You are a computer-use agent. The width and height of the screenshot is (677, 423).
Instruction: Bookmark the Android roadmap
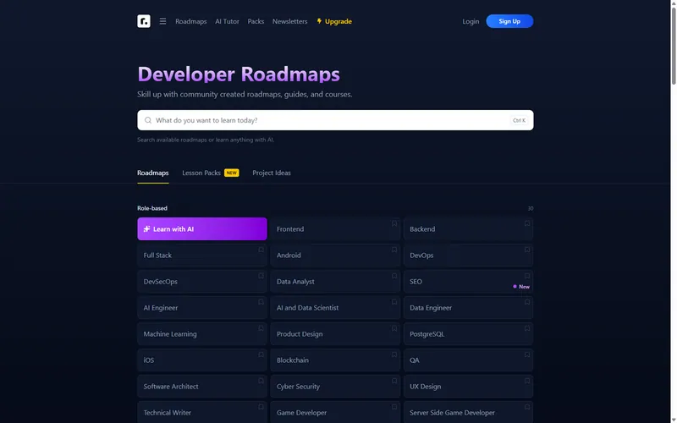[394, 250]
